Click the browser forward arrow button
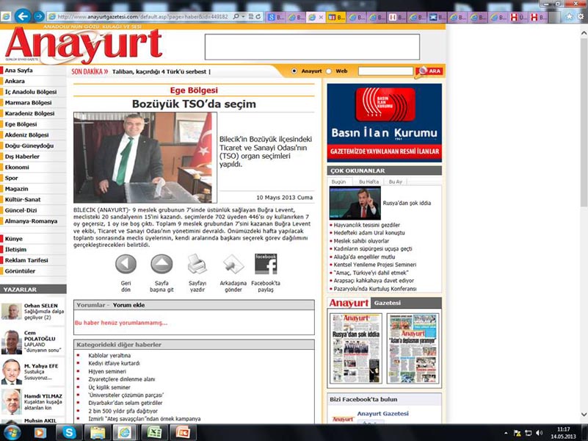This screenshot has width=588, height=441. pos(39,16)
